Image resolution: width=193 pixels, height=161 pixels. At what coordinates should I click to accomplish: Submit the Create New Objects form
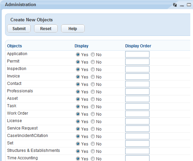tap(19, 28)
